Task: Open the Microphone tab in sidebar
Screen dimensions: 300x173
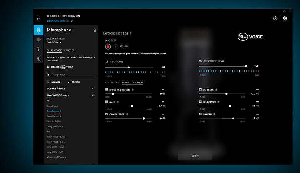Action: point(38,30)
